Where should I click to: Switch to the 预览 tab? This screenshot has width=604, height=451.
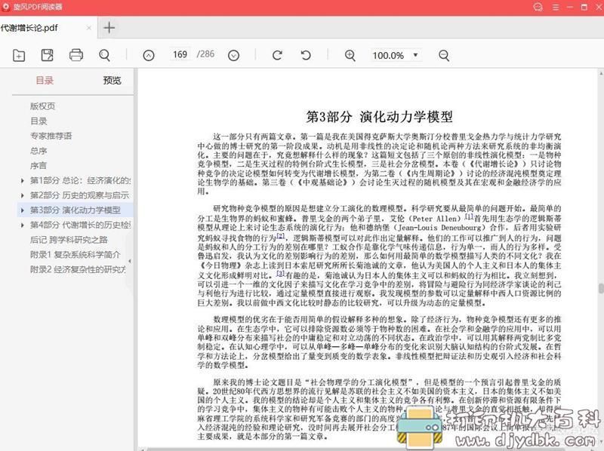[x=112, y=81]
